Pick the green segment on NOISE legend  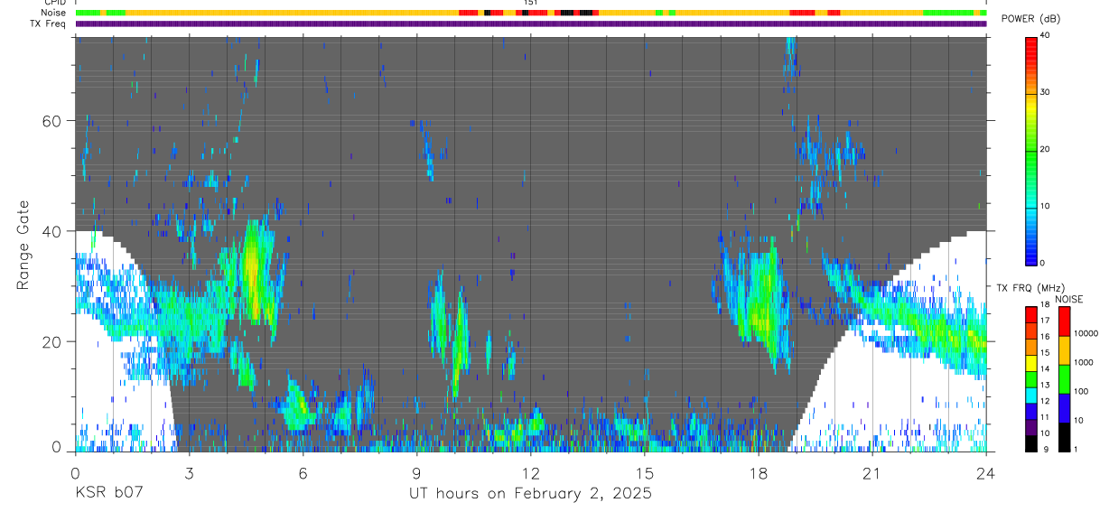click(1064, 379)
